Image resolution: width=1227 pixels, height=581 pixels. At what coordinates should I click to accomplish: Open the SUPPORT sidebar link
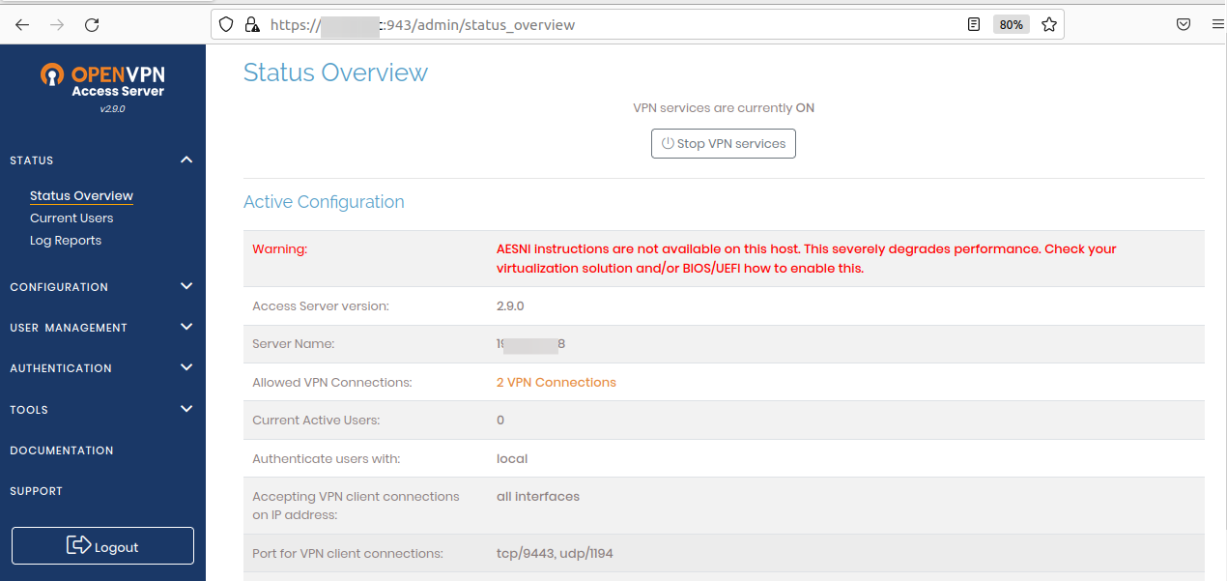(x=36, y=491)
